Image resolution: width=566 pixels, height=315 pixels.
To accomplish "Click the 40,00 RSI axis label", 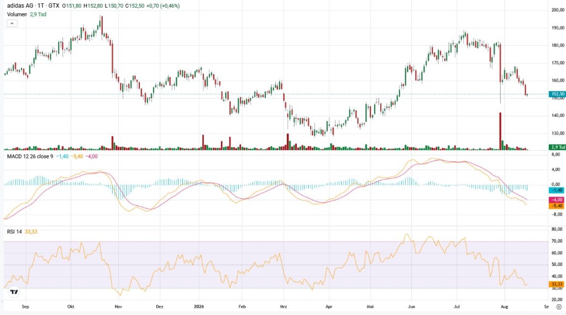I will 557,276.
